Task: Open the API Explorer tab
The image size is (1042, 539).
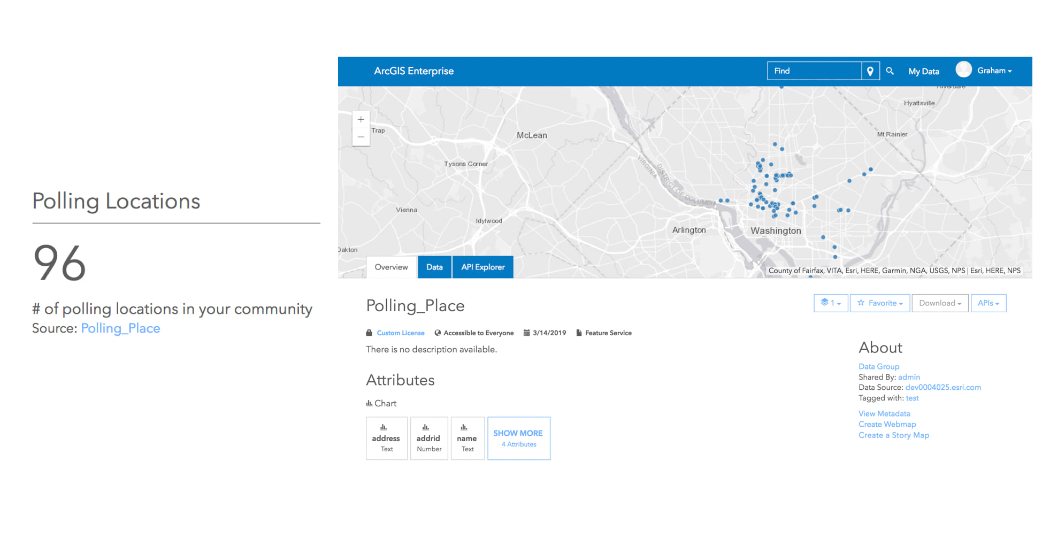Action: (x=483, y=267)
